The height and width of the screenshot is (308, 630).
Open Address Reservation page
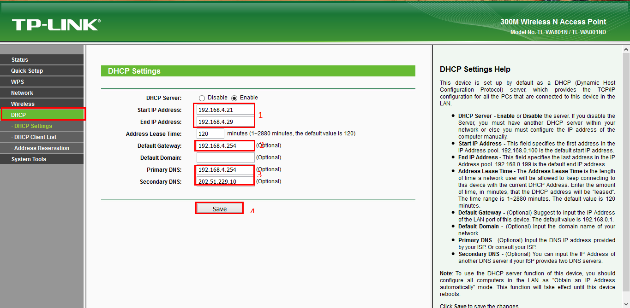[42, 148]
